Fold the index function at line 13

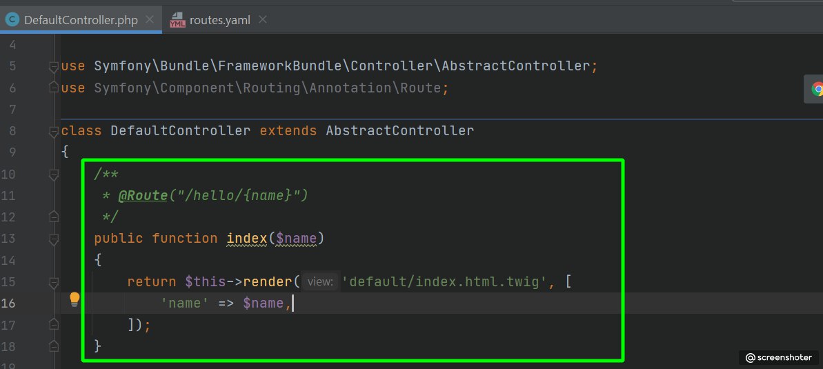(x=54, y=239)
